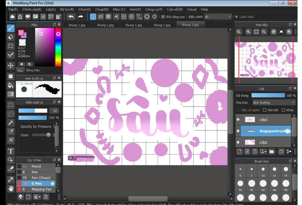Enable Bảo vệ alpha checkbox
The height and width of the screenshot is (205, 302).
click(x=239, y=110)
